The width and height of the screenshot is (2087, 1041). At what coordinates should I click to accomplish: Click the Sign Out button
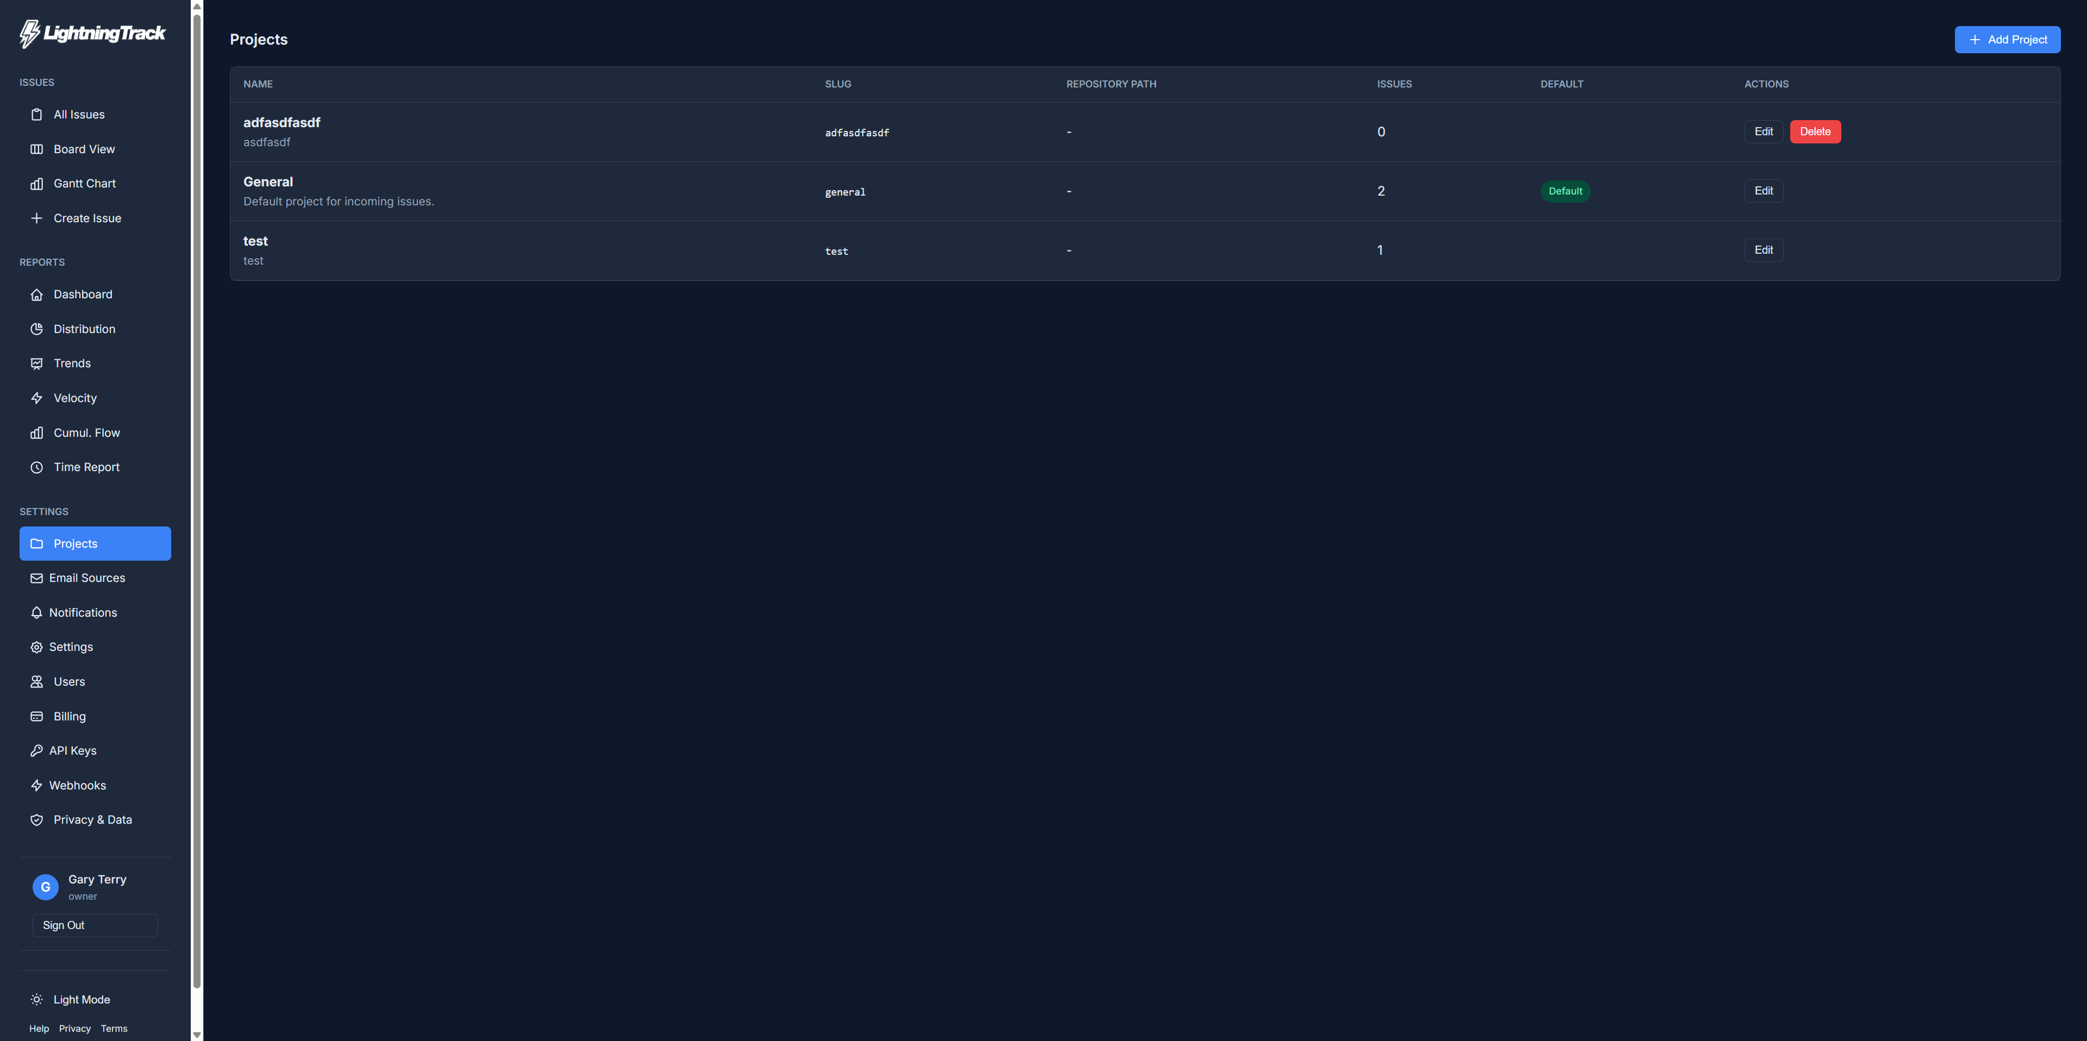pos(95,925)
